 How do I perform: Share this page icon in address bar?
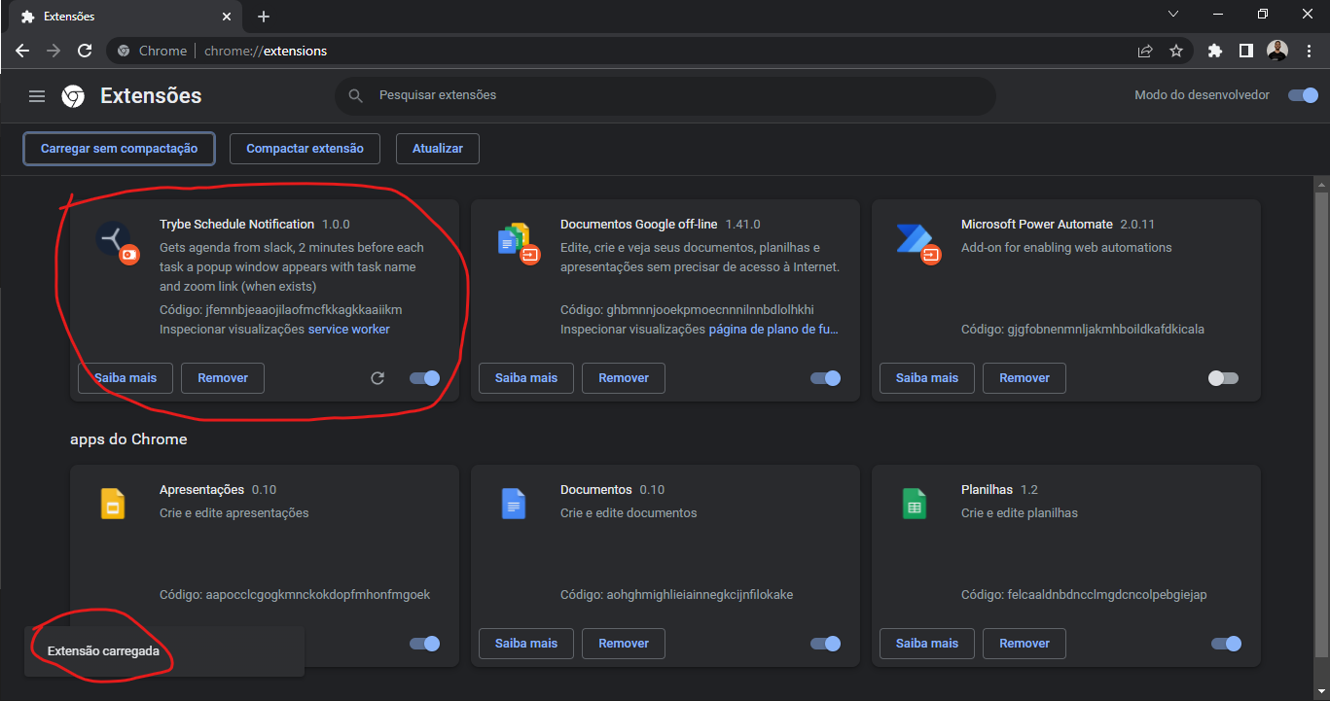click(1145, 51)
